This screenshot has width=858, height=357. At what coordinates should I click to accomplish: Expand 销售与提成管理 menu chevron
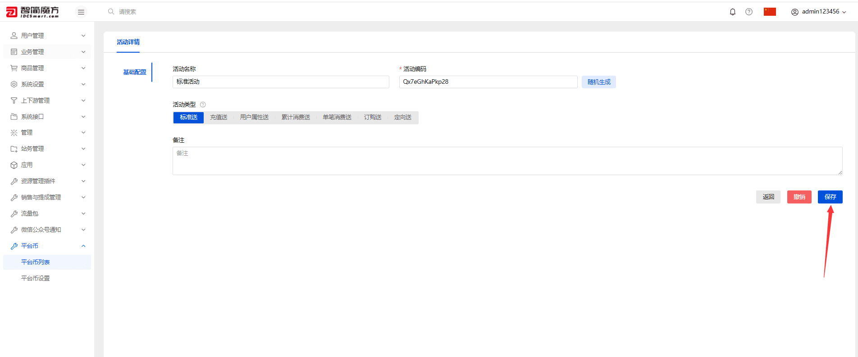[x=83, y=197]
